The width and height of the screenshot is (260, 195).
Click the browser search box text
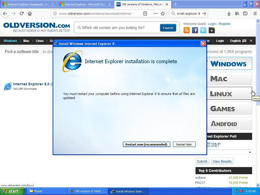189,13
